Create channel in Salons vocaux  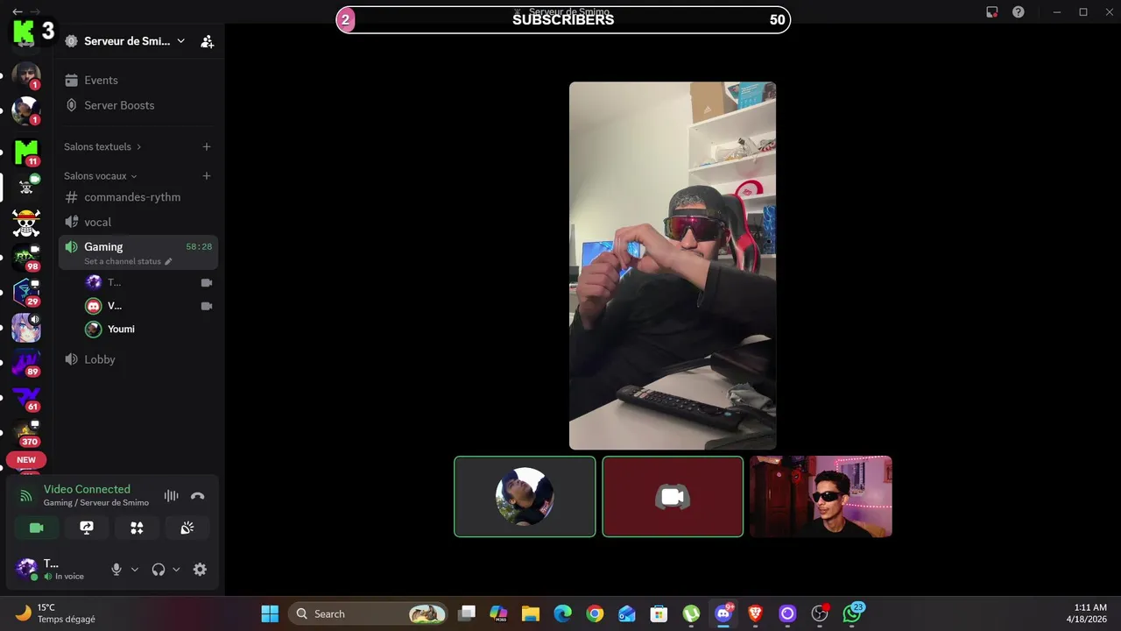(207, 176)
